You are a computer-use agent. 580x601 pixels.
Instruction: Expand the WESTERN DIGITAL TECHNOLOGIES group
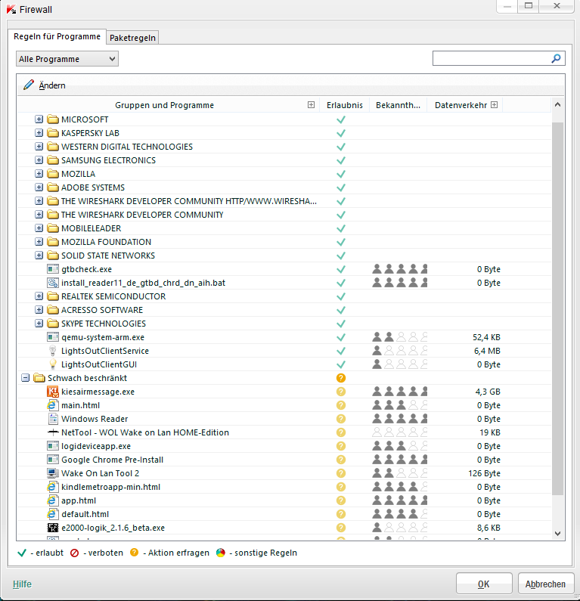coord(39,147)
